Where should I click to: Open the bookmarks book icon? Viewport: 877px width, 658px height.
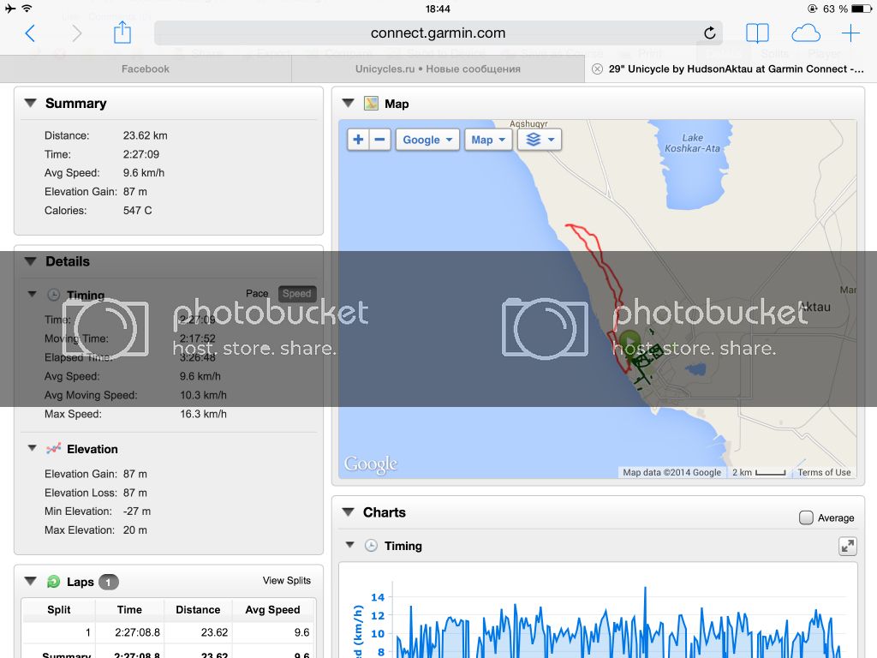click(757, 33)
